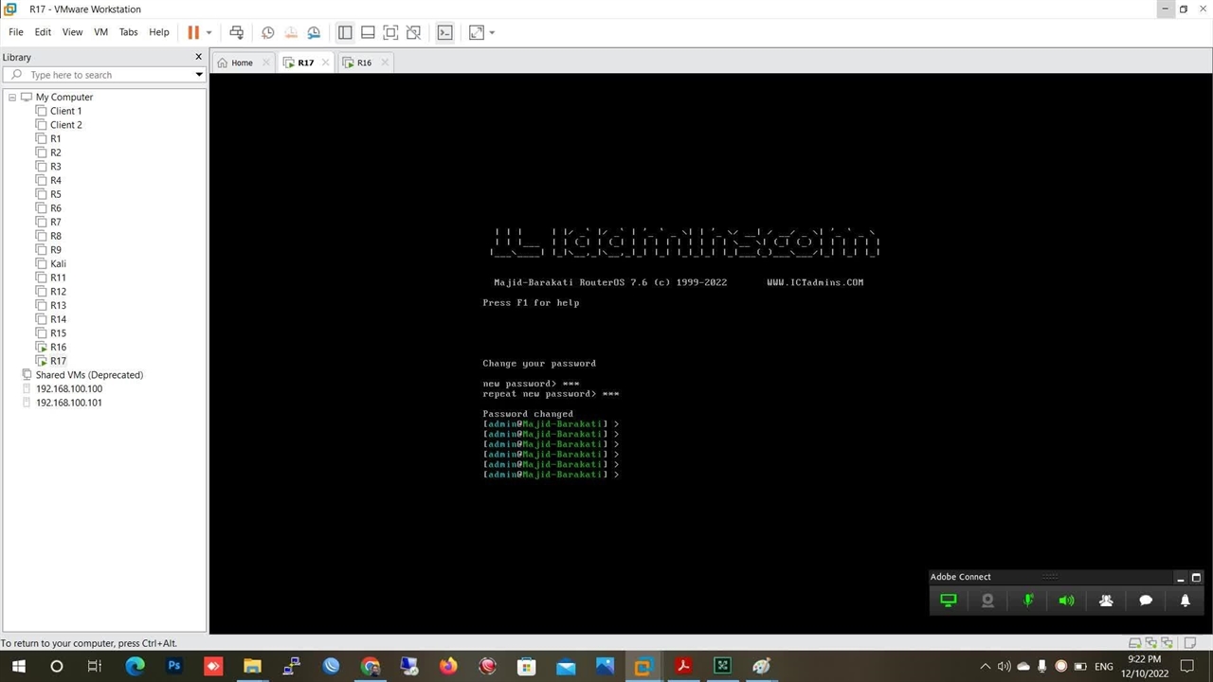Open the library search dropdown arrow

click(x=199, y=75)
